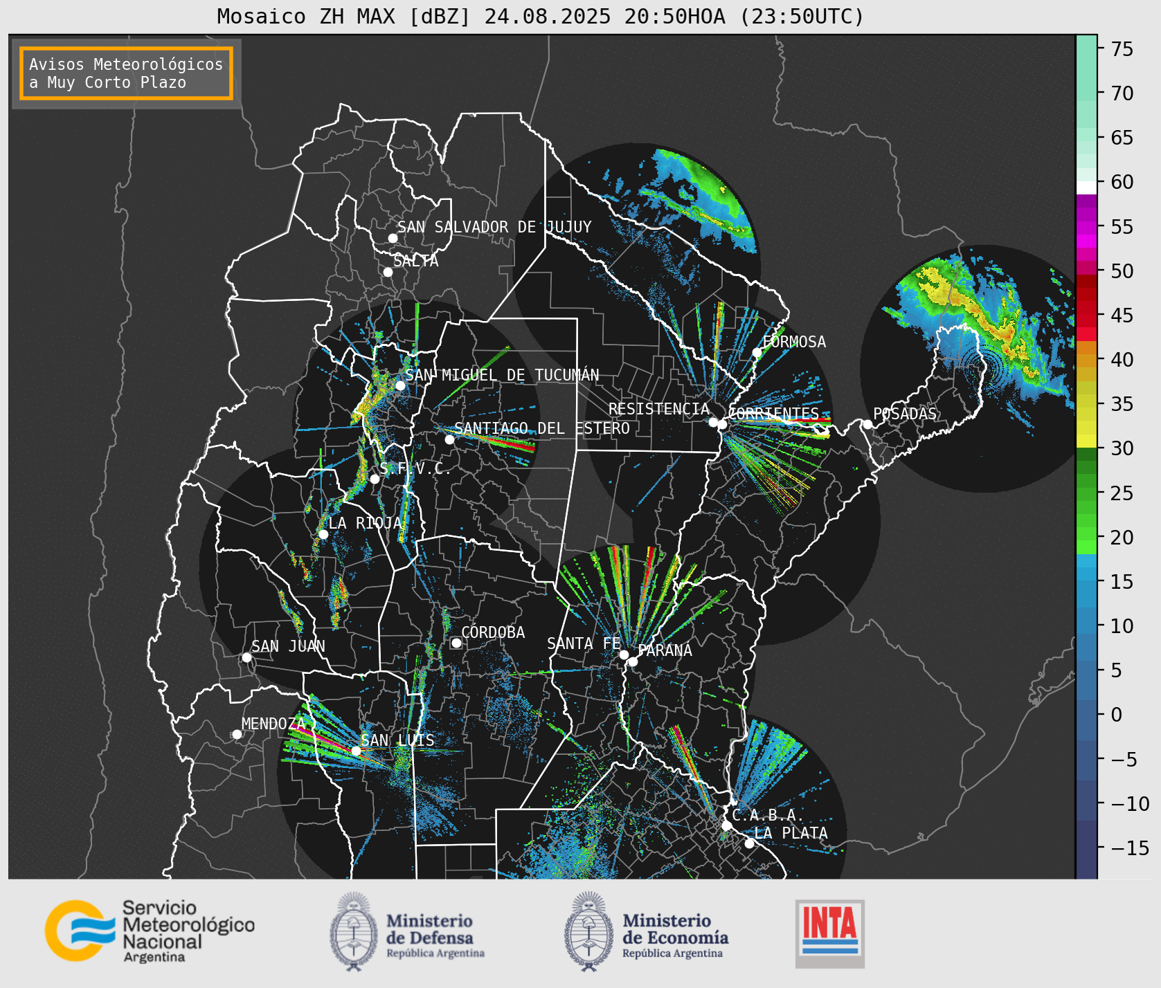Click the San Salvador de Jujuy city marker

(393, 238)
